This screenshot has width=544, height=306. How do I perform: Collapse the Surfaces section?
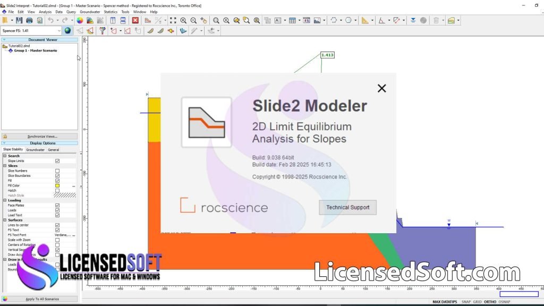[5, 220]
